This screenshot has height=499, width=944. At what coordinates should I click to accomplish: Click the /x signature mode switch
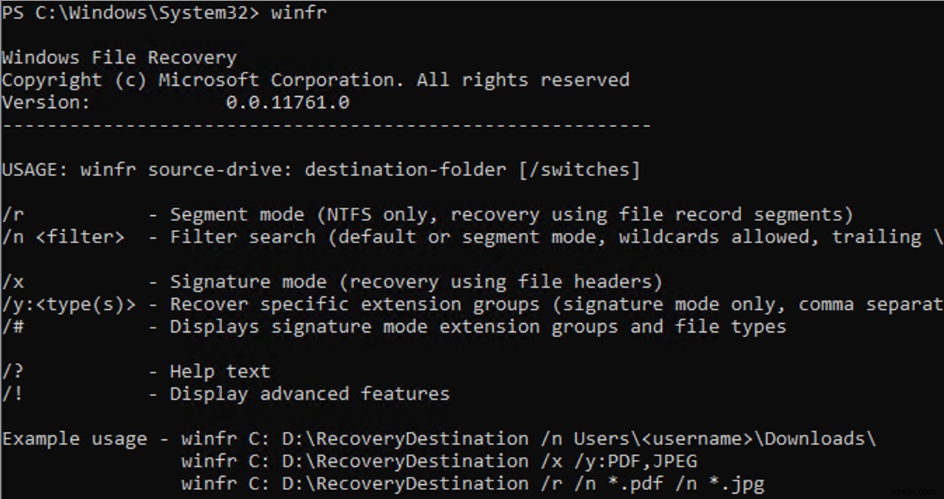(x=13, y=282)
